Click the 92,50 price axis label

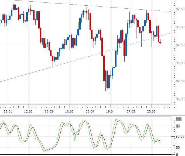pos(180,45)
